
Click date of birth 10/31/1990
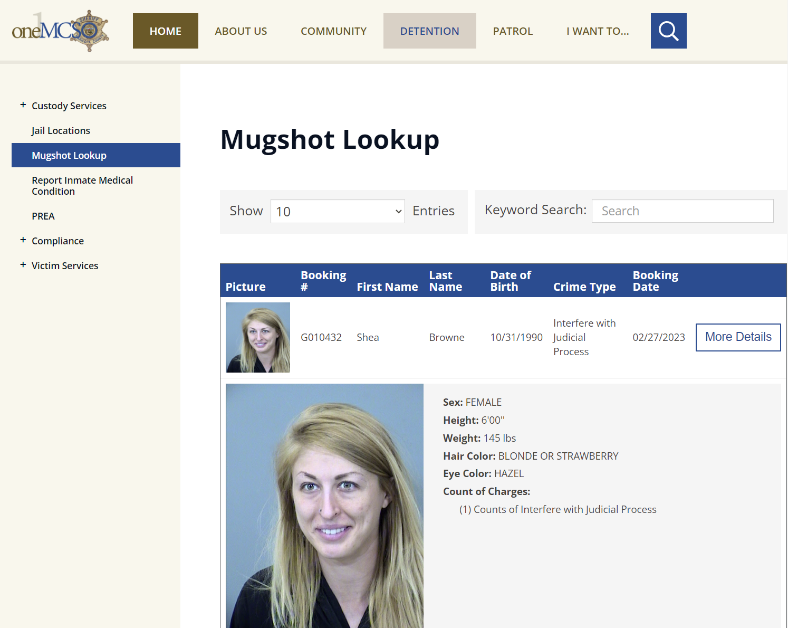coord(516,337)
